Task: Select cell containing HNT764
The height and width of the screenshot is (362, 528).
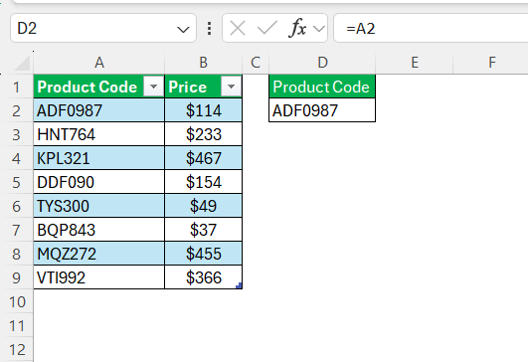Action: [x=99, y=134]
